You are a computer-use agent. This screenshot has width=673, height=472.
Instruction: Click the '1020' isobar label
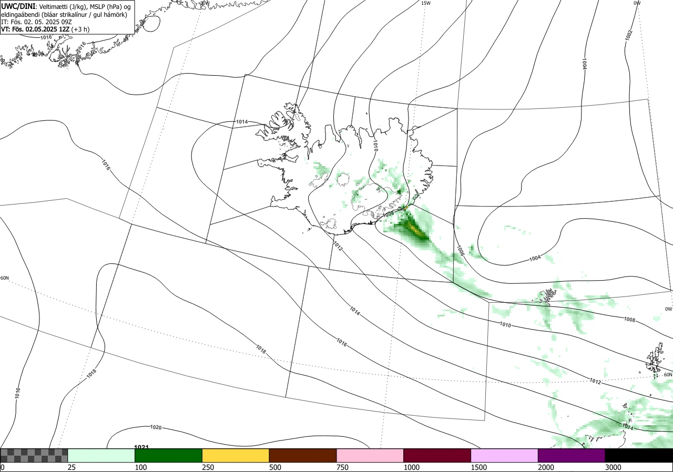click(156, 427)
